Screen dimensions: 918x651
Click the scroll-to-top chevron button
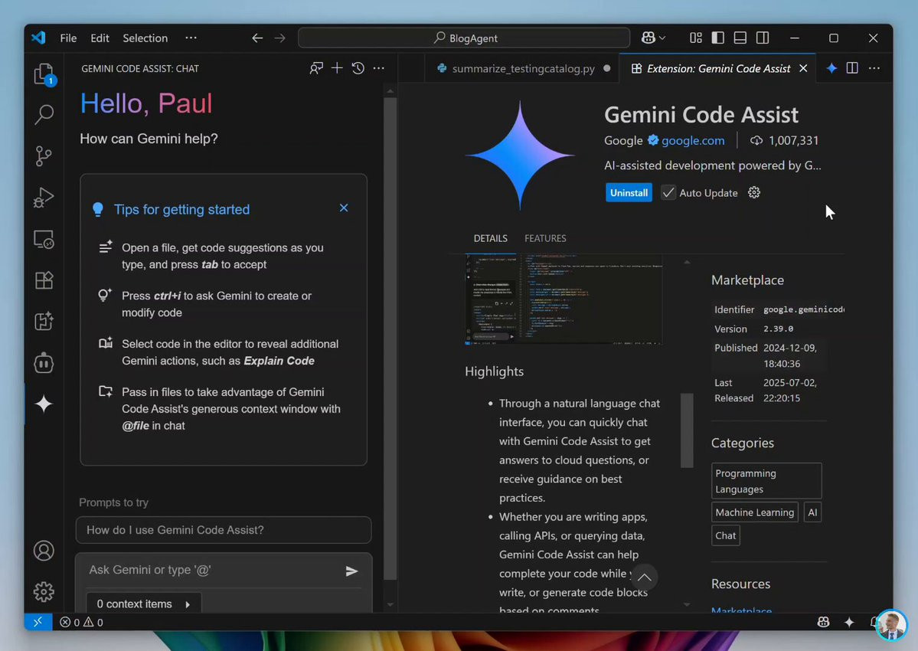[644, 577]
